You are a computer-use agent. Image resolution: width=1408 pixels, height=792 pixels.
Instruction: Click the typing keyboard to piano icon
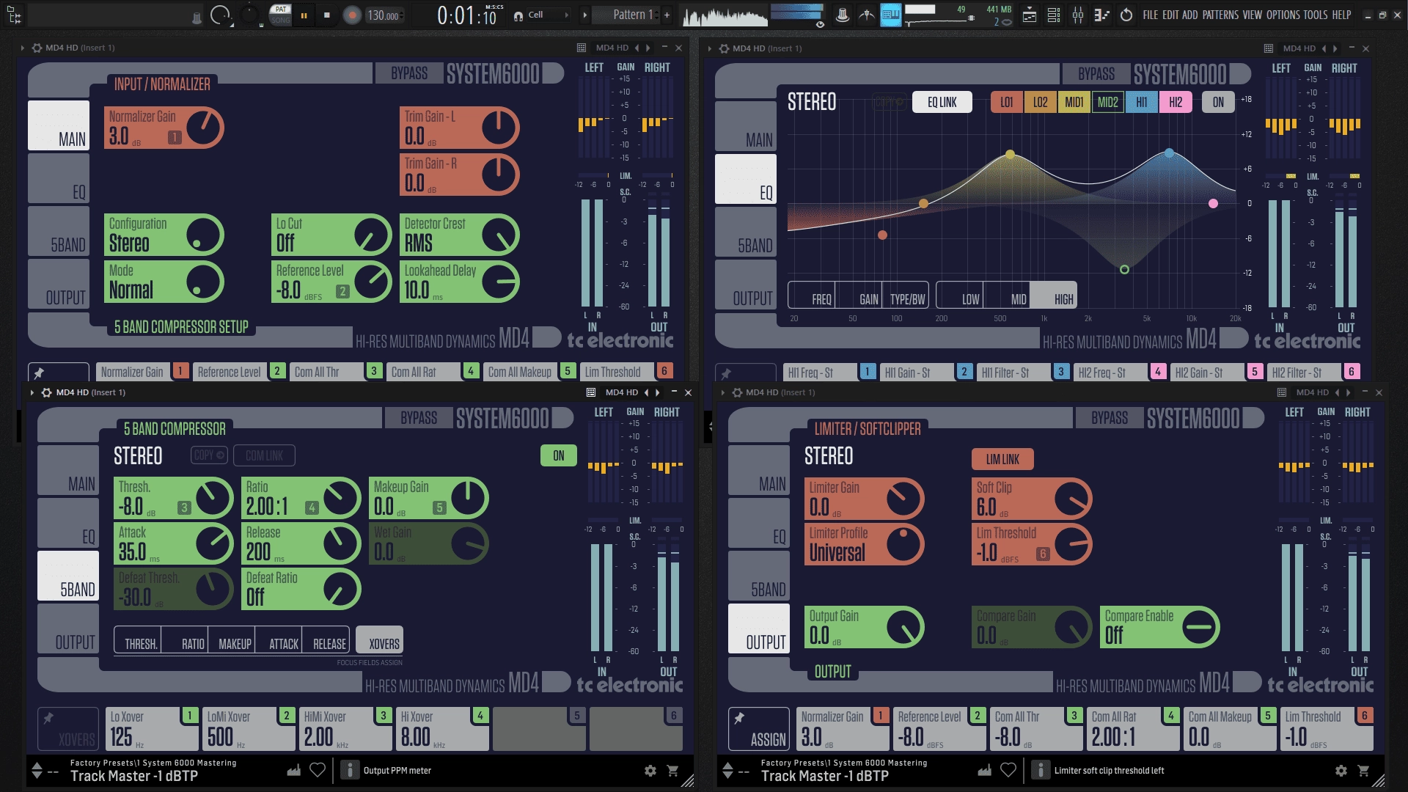(x=890, y=15)
